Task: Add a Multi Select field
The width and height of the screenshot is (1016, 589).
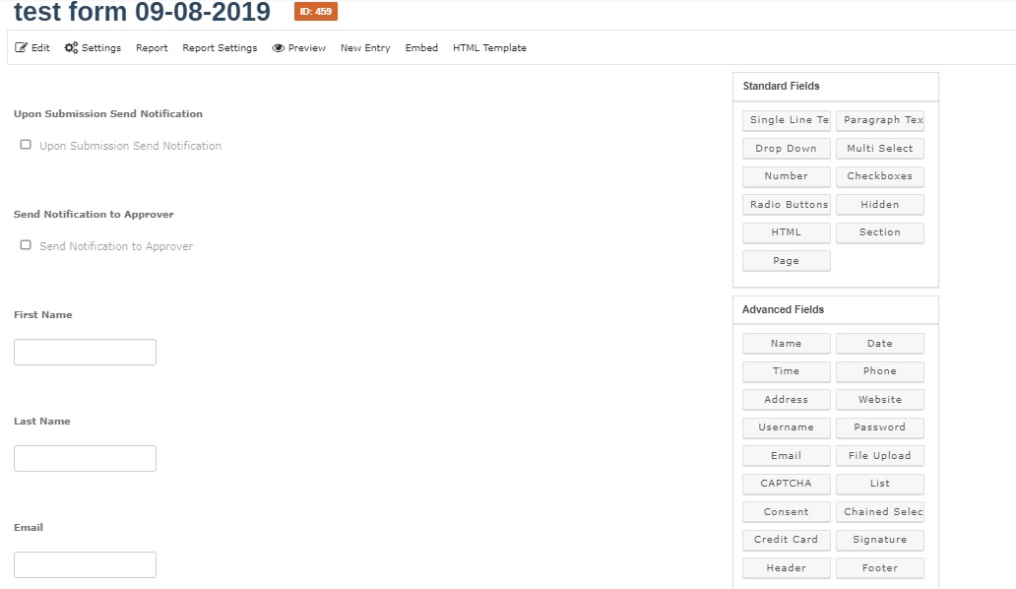Action: pyautogui.click(x=880, y=149)
